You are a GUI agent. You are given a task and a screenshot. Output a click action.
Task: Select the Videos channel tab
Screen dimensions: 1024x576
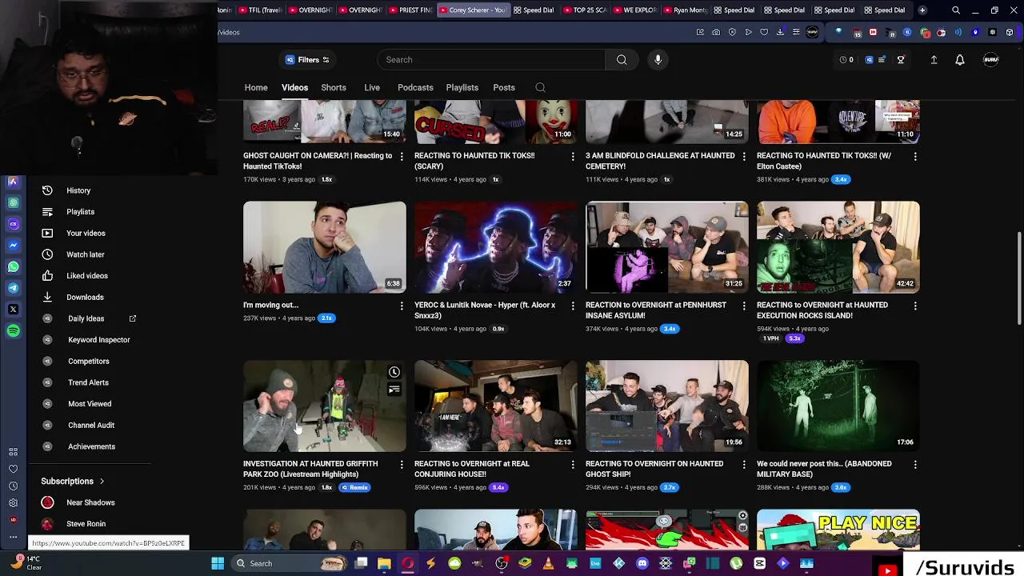click(294, 87)
